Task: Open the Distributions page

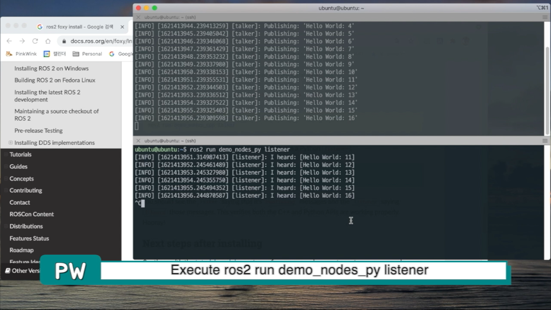Action: (26, 226)
